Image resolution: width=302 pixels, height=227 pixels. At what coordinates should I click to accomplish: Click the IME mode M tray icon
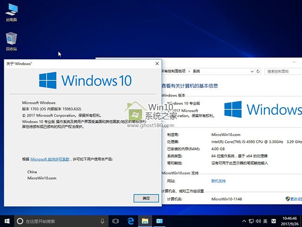pos(274,221)
